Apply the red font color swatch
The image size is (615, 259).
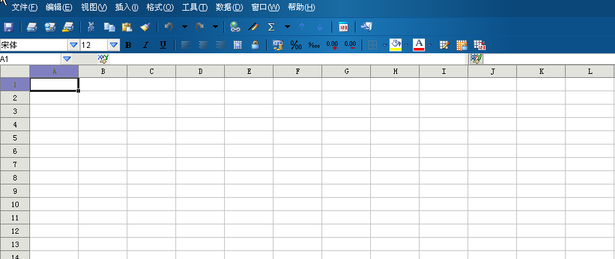tap(419, 45)
